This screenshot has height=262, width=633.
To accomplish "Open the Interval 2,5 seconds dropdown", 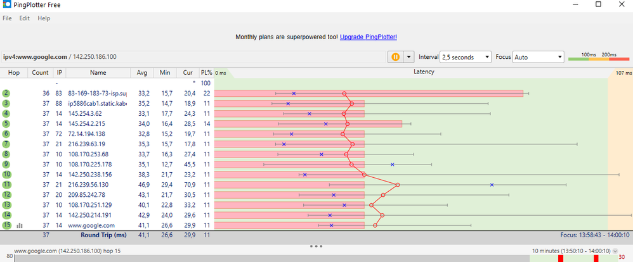I will 466,57.
